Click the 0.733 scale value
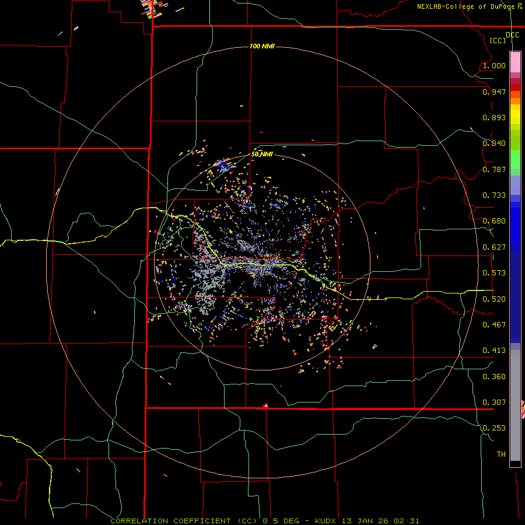The height and width of the screenshot is (525, 525). [x=494, y=195]
